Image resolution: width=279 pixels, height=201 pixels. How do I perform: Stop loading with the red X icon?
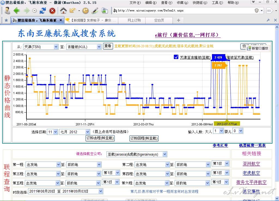(52, 11)
